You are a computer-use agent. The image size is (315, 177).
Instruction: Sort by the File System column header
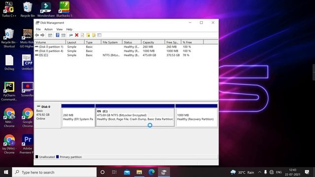click(112, 42)
